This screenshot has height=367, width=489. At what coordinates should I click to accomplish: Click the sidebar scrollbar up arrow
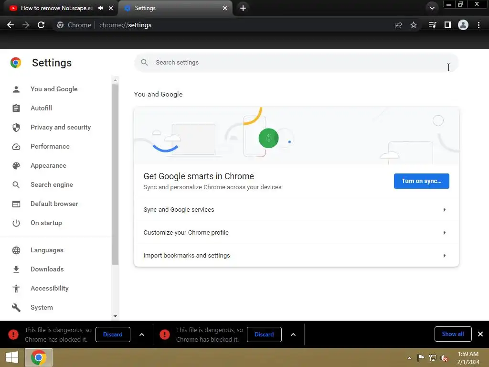click(116, 80)
